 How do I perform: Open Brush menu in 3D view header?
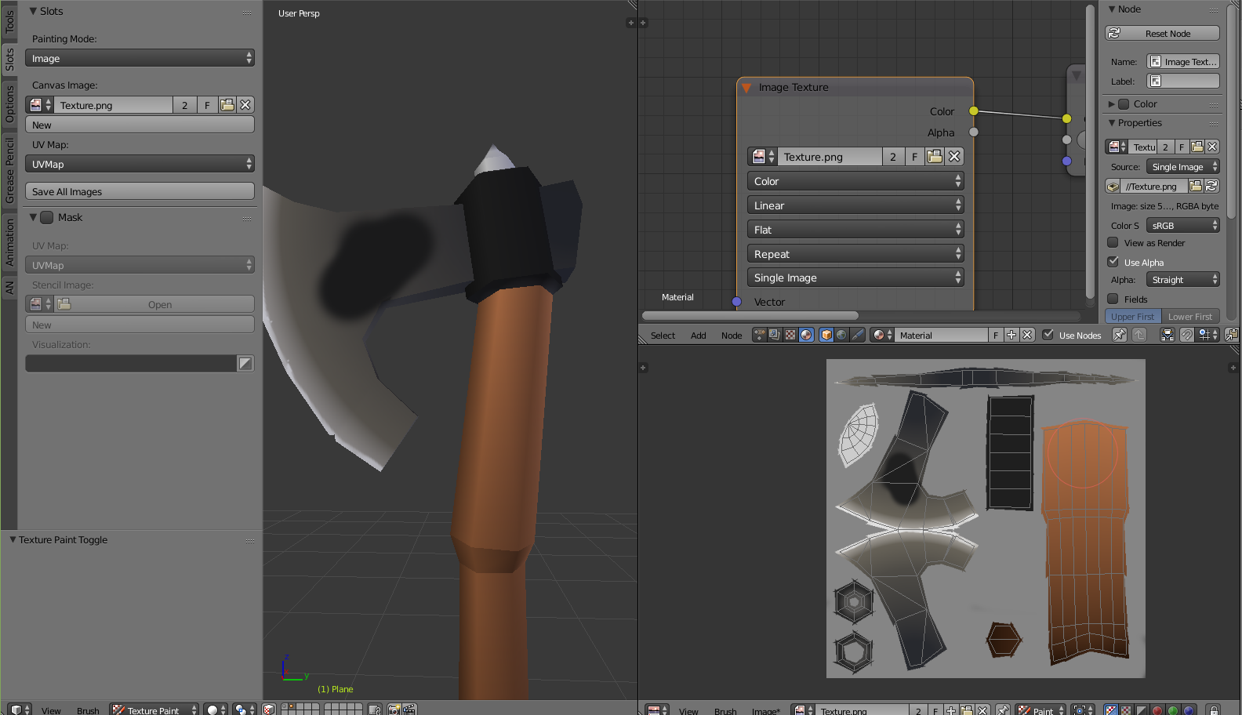(x=88, y=710)
